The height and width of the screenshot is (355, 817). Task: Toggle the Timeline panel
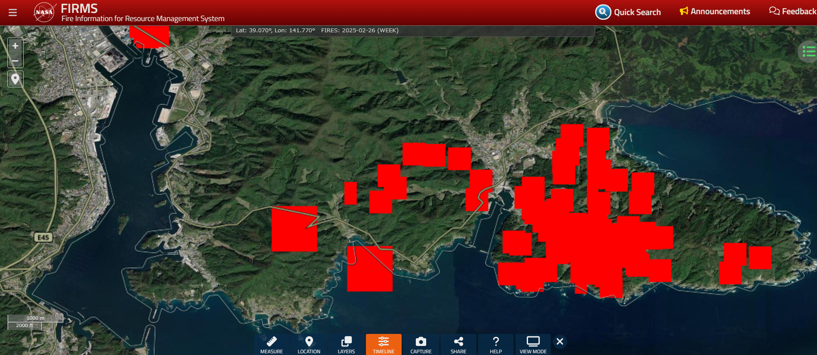(x=384, y=345)
